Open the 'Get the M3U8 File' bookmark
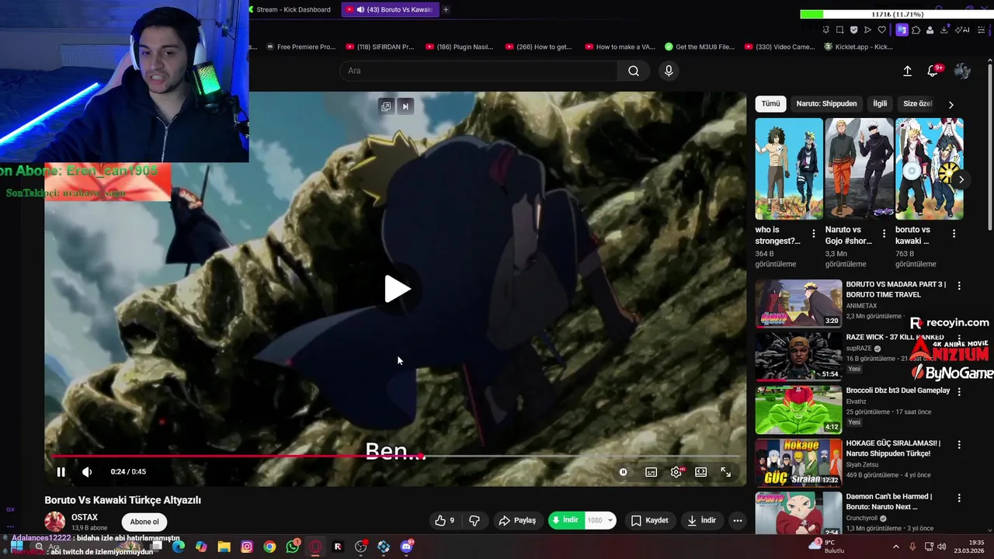 (699, 47)
